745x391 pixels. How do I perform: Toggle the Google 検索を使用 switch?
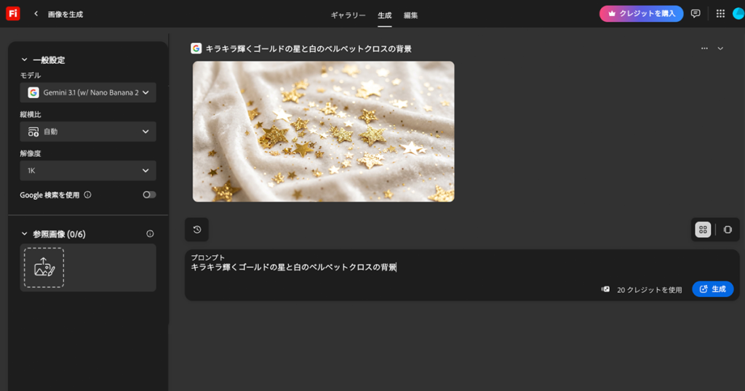pos(149,195)
